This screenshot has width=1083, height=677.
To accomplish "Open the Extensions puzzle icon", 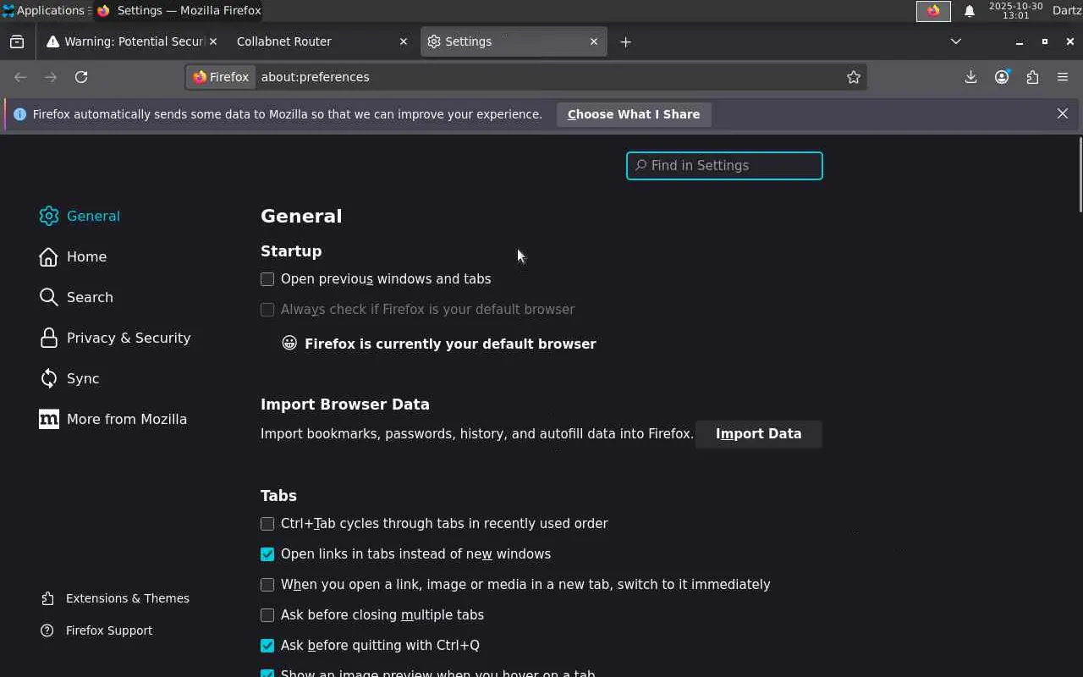I will point(1032,77).
